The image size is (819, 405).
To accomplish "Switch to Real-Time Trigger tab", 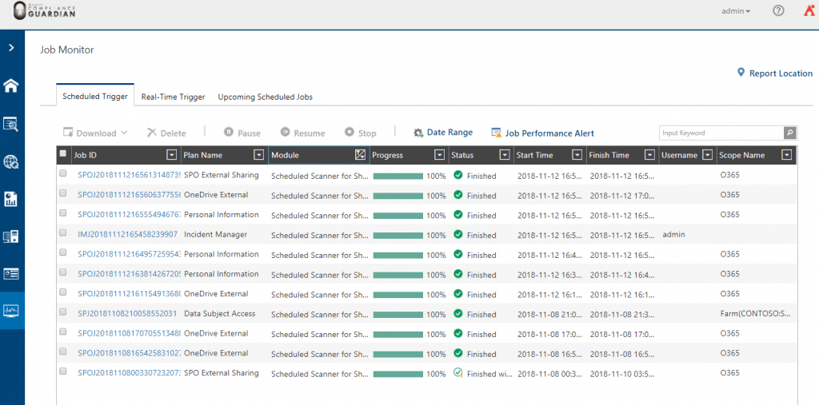I will [173, 97].
